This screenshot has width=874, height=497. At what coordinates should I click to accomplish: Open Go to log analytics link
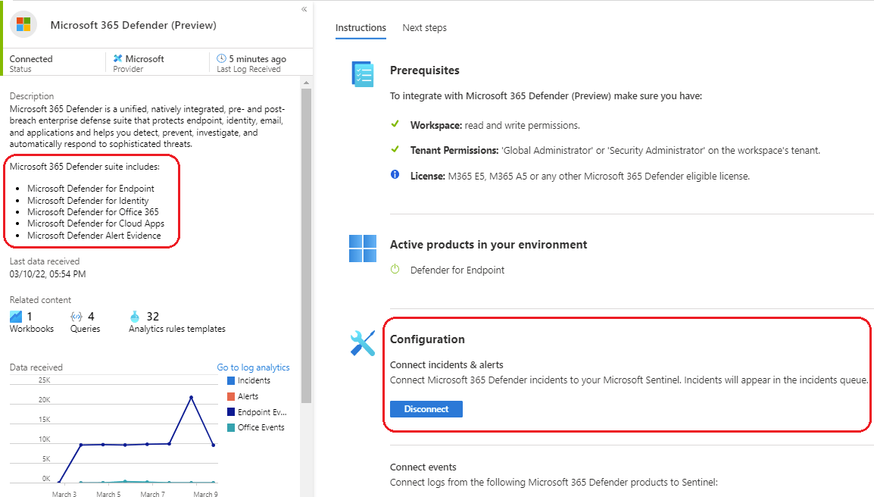[x=253, y=367]
